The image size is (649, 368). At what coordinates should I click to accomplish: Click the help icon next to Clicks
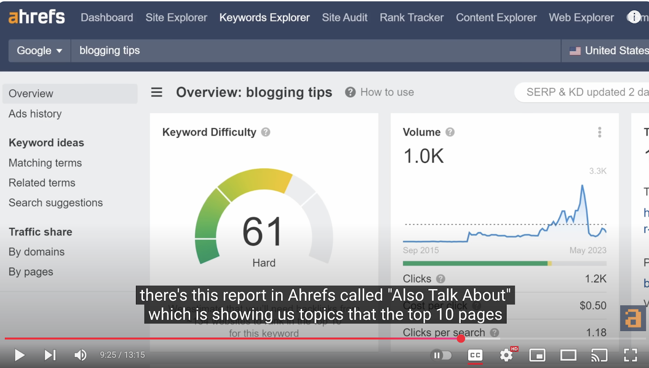[x=441, y=279]
